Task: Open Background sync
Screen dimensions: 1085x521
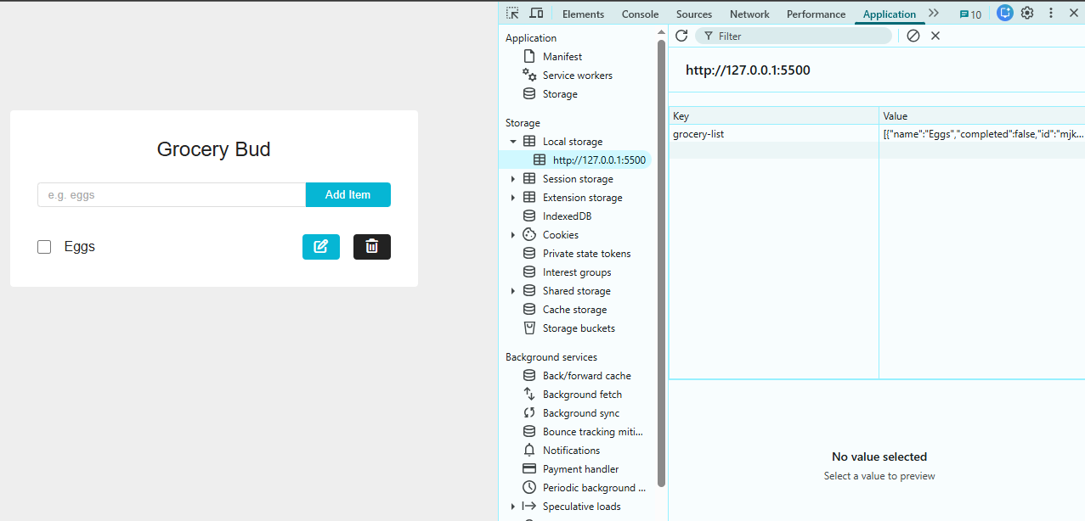Action: point(581,413)
